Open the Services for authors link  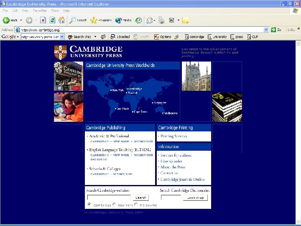pyautogui.click(x=176, y=155)
